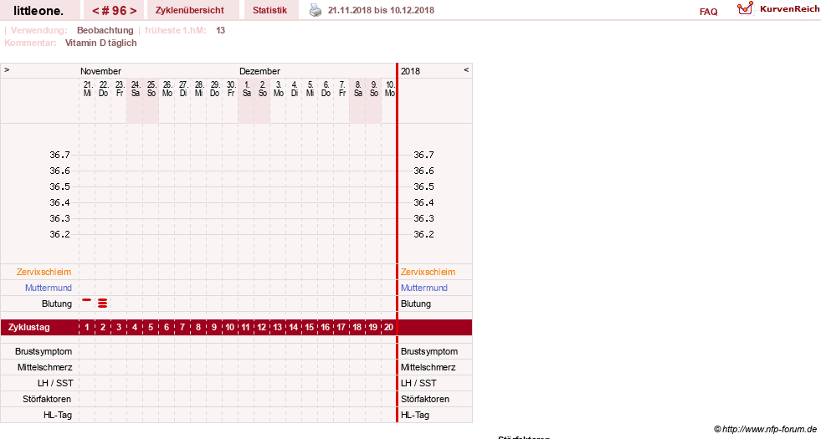
Task: Click the right 36.5 temperature label
Action: coord(423,186)
